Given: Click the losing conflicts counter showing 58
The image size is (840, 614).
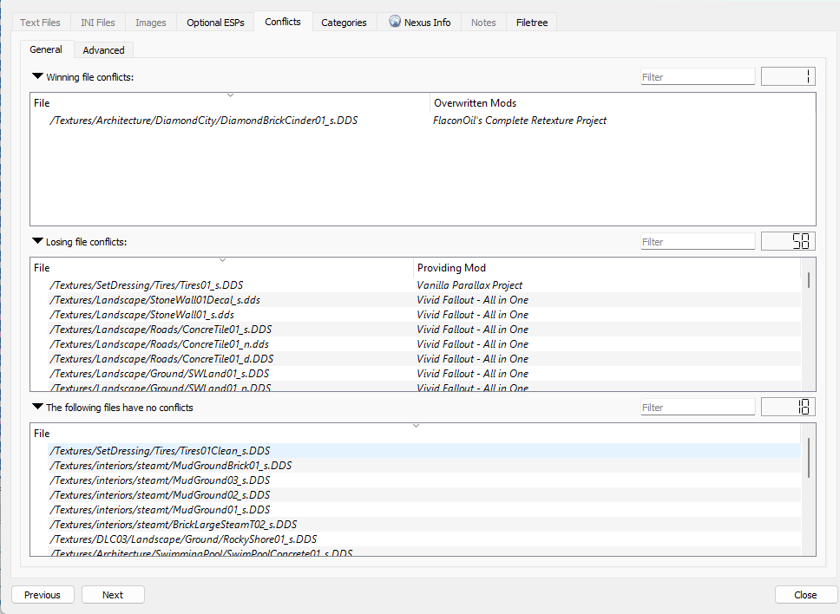Looking at the screenshot, I should [788, 241].
